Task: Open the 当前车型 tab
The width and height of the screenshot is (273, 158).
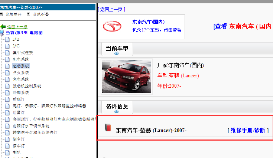Action: [x=117, y=49]
